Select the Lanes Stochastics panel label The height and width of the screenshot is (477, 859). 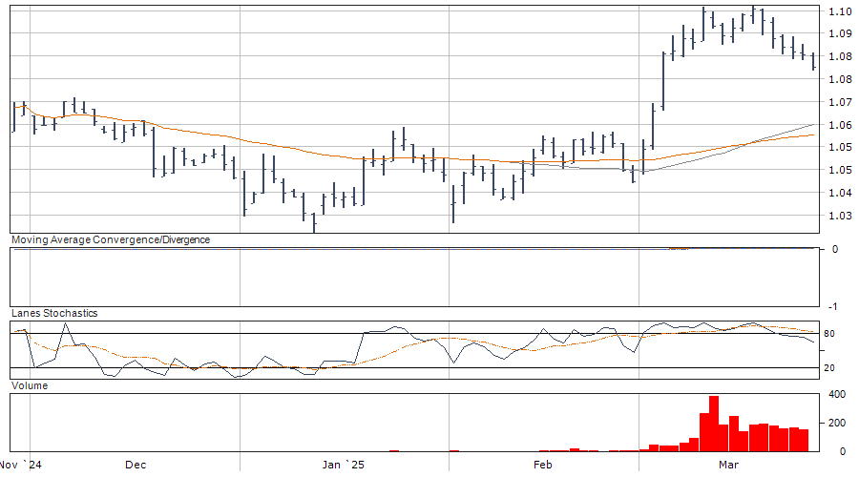pos(53,313)
